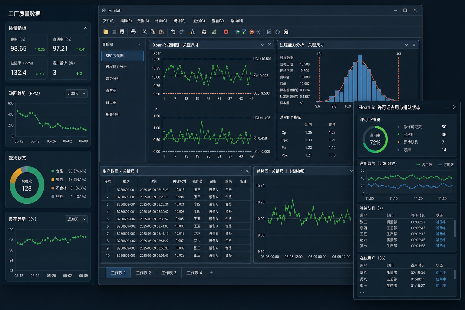Collapse the 导航器 panel with double chevron
The height and width of the screenshot is (310, 465).
pos(140,45)
